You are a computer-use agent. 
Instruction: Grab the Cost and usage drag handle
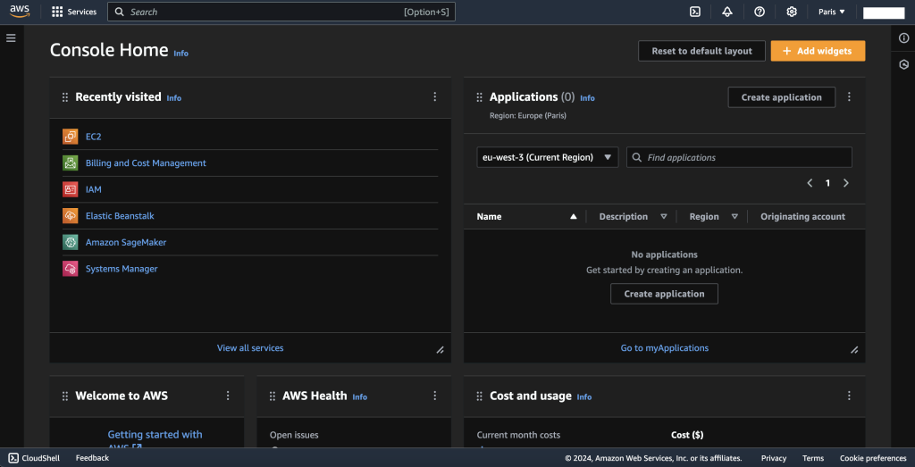click(479, 396)
